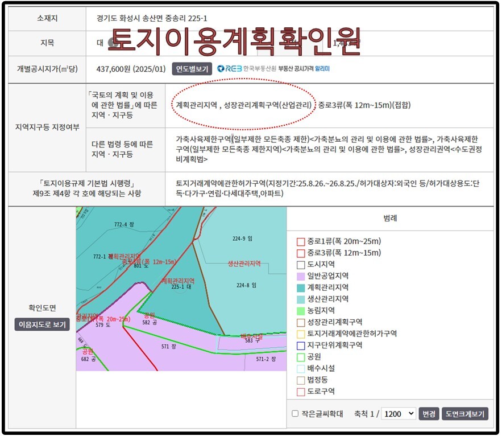Click the 지구단위계획구역 legend symbol
502x436 pixels.
click(299, 344)
